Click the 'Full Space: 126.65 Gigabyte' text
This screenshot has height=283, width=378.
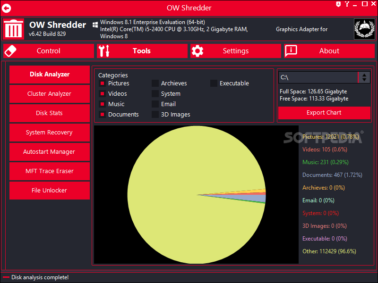pos(313,92)
